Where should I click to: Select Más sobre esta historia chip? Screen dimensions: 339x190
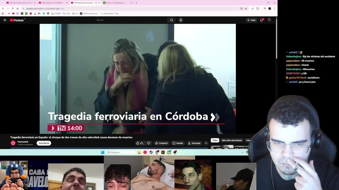click(232, 140)
